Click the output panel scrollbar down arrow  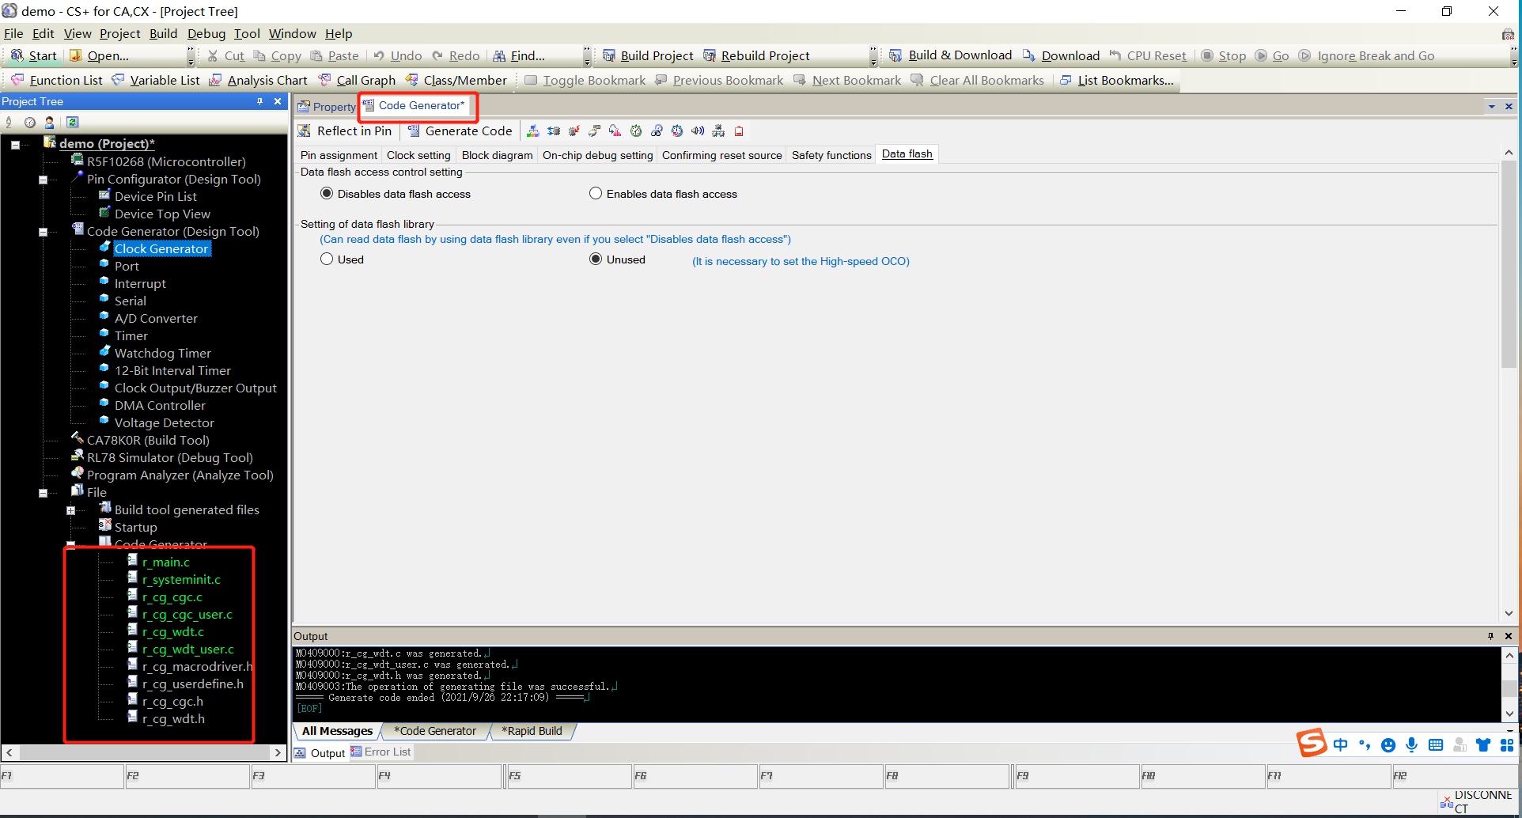click(1509, 714)
